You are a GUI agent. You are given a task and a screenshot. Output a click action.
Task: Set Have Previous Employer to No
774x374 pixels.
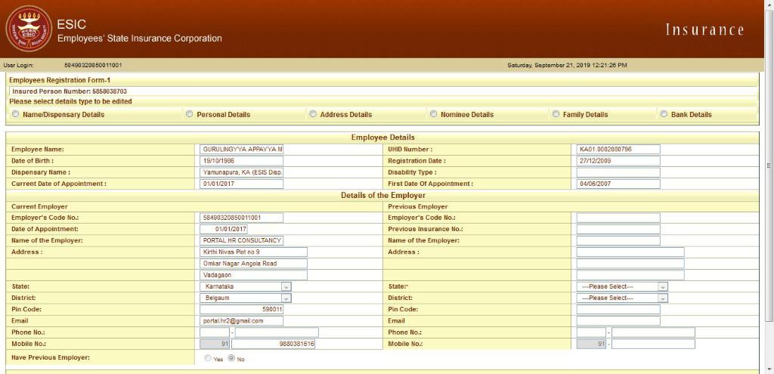(231, 358)
